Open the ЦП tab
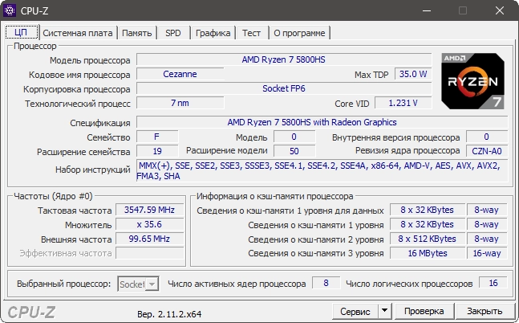Screen dimensions: 519x323 point(21,32)
